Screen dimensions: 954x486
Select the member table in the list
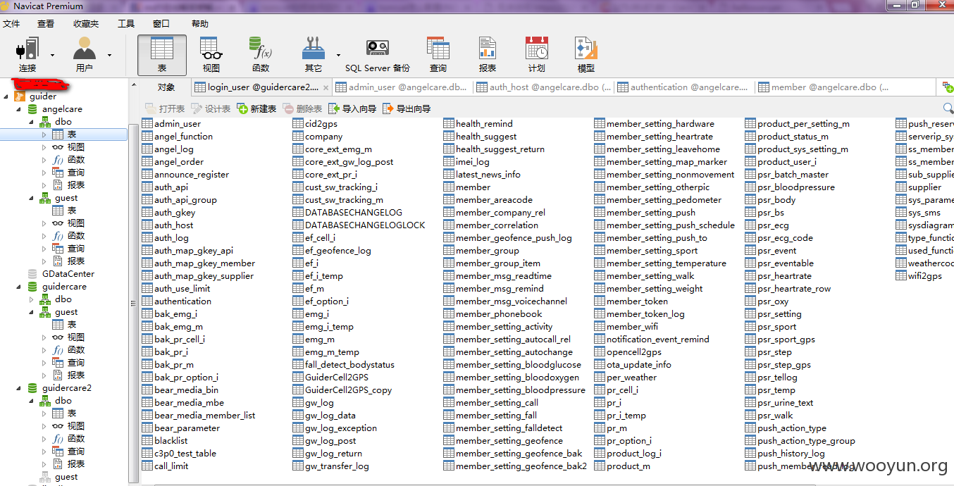pyautogui.click(x=466, y=187)
